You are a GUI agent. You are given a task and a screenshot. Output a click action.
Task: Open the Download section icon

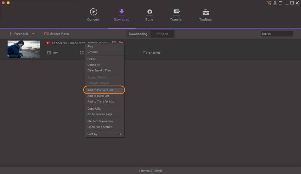[x=121, y=12]
